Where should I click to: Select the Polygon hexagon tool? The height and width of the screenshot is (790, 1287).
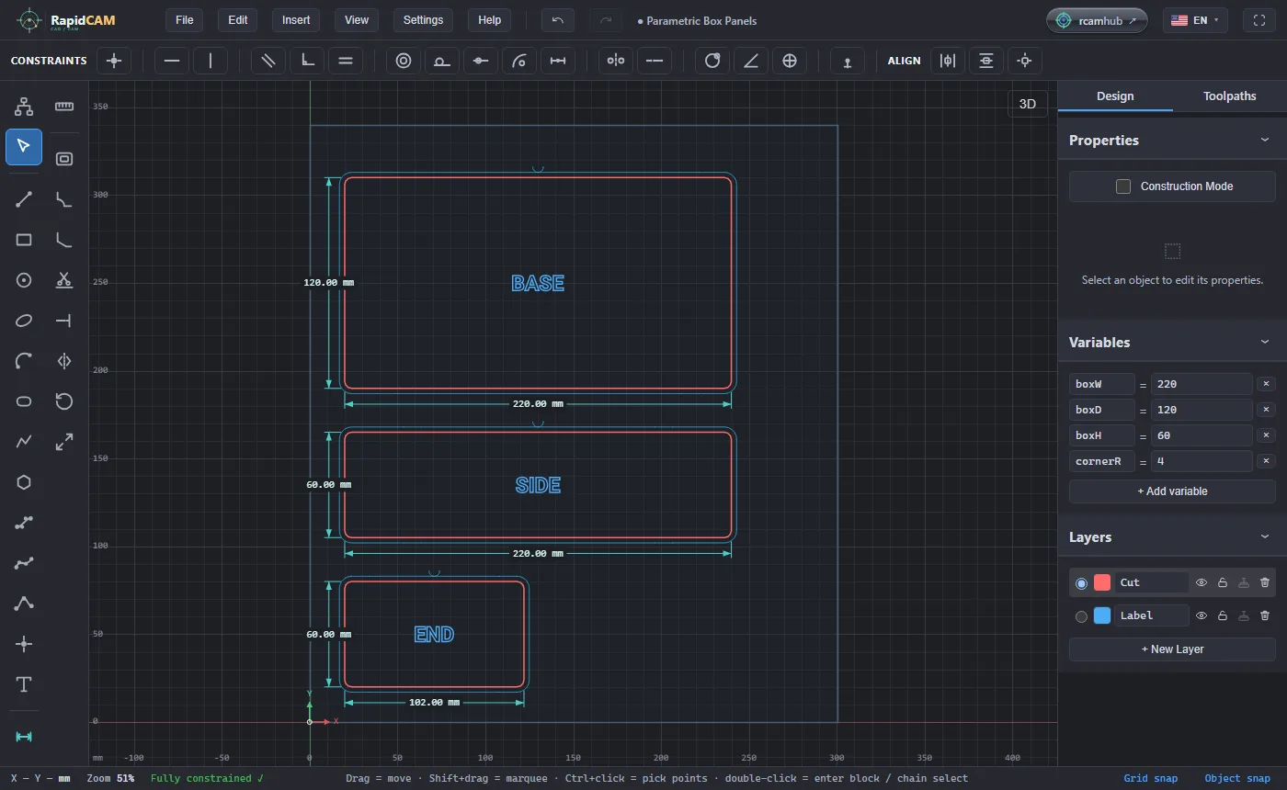coord(24,482)
